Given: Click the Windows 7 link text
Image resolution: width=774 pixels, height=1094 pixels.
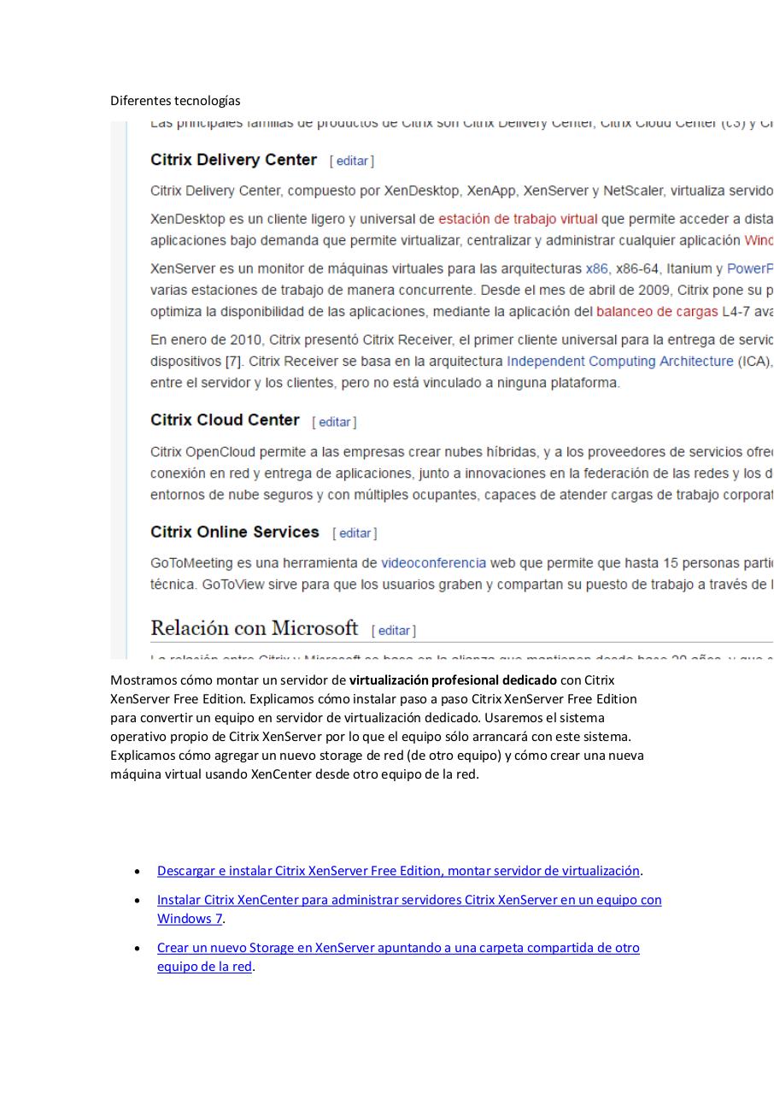Looking at the screenshot, I should [x=188, y=918].
